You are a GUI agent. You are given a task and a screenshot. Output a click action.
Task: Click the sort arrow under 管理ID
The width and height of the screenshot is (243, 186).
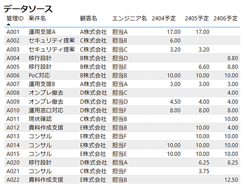tap(9, 24)
